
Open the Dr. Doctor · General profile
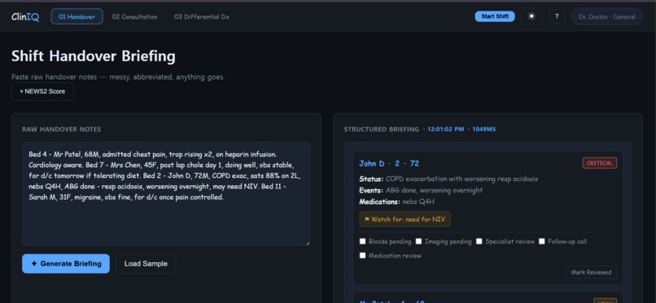pos(607,17)
